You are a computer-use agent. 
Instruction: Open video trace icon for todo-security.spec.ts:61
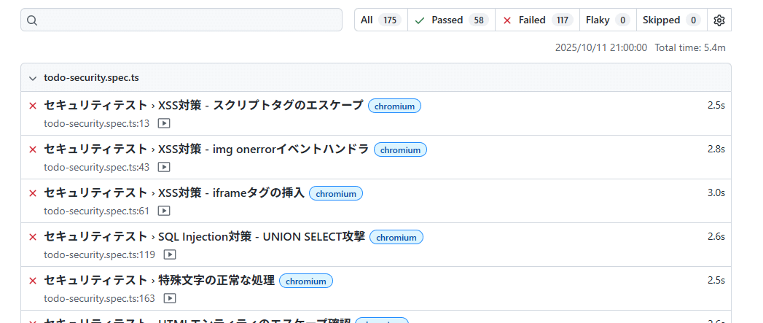click(164, 211)
